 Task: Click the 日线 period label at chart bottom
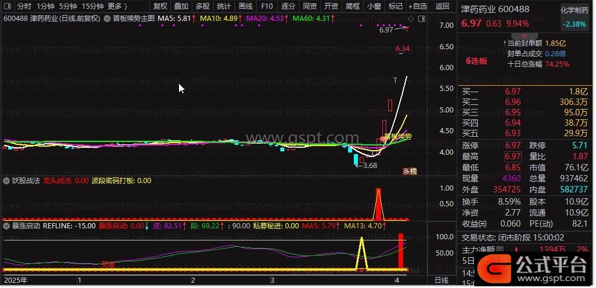(x=441, y=280)
